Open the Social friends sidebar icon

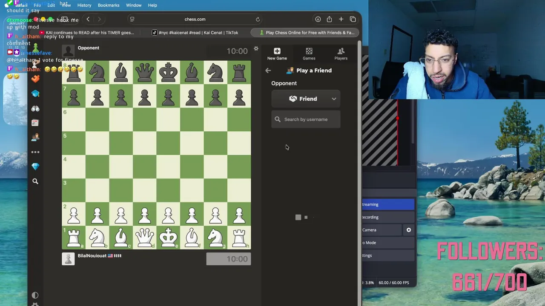click(35, 137)
